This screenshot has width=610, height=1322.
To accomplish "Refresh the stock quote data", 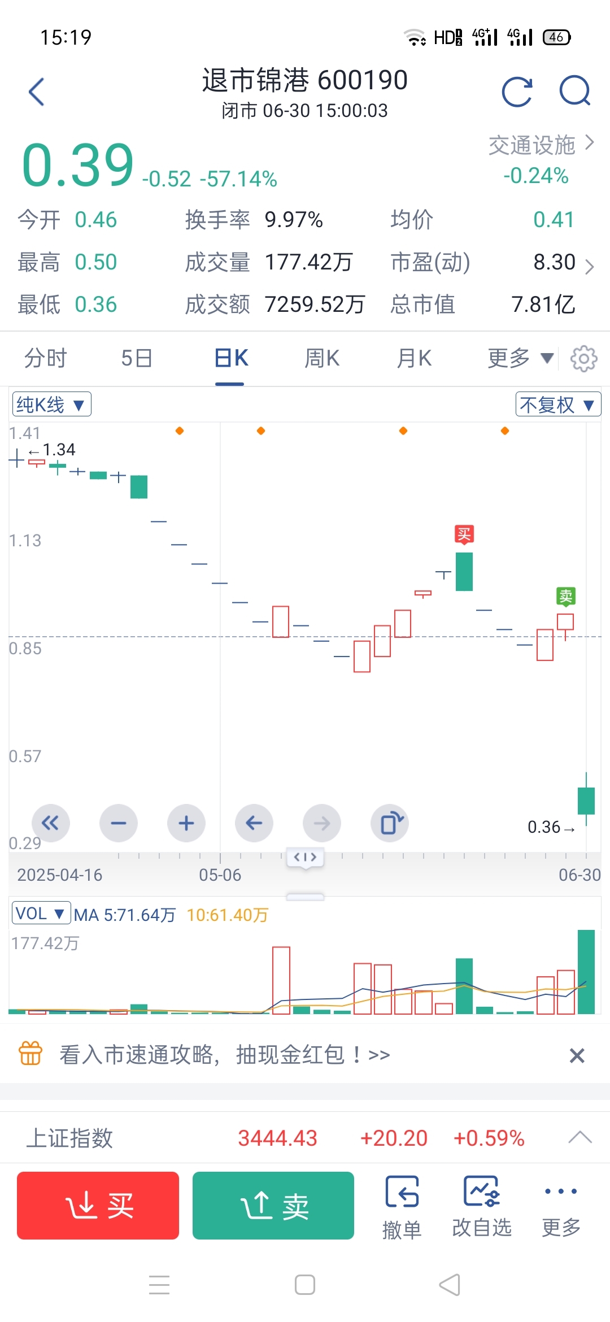I will pyautogui.click(x=517, y=92).
